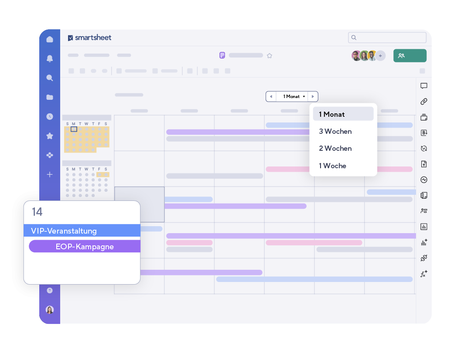The width and height of the screenshot is (471, 353).
Task: Open the 1 Monat time range dropdown
Action: point(292,96)
